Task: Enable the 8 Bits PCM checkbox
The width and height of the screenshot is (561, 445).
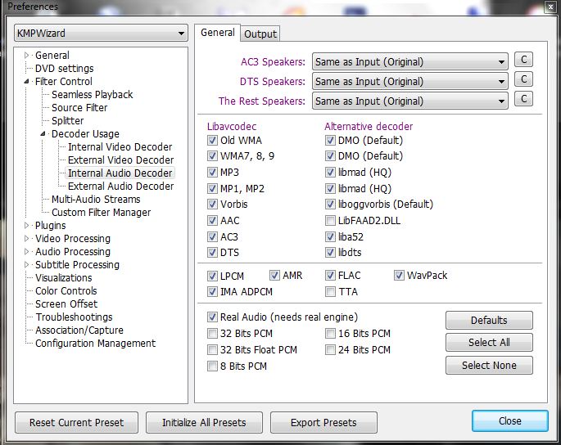Action: coord(212,366)
